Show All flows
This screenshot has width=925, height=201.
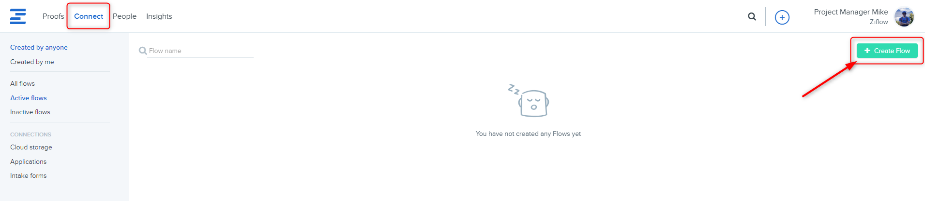pyautogui.click(x=22, y=83)
